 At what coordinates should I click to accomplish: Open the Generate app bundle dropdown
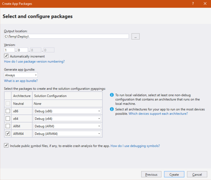[21, 75]
